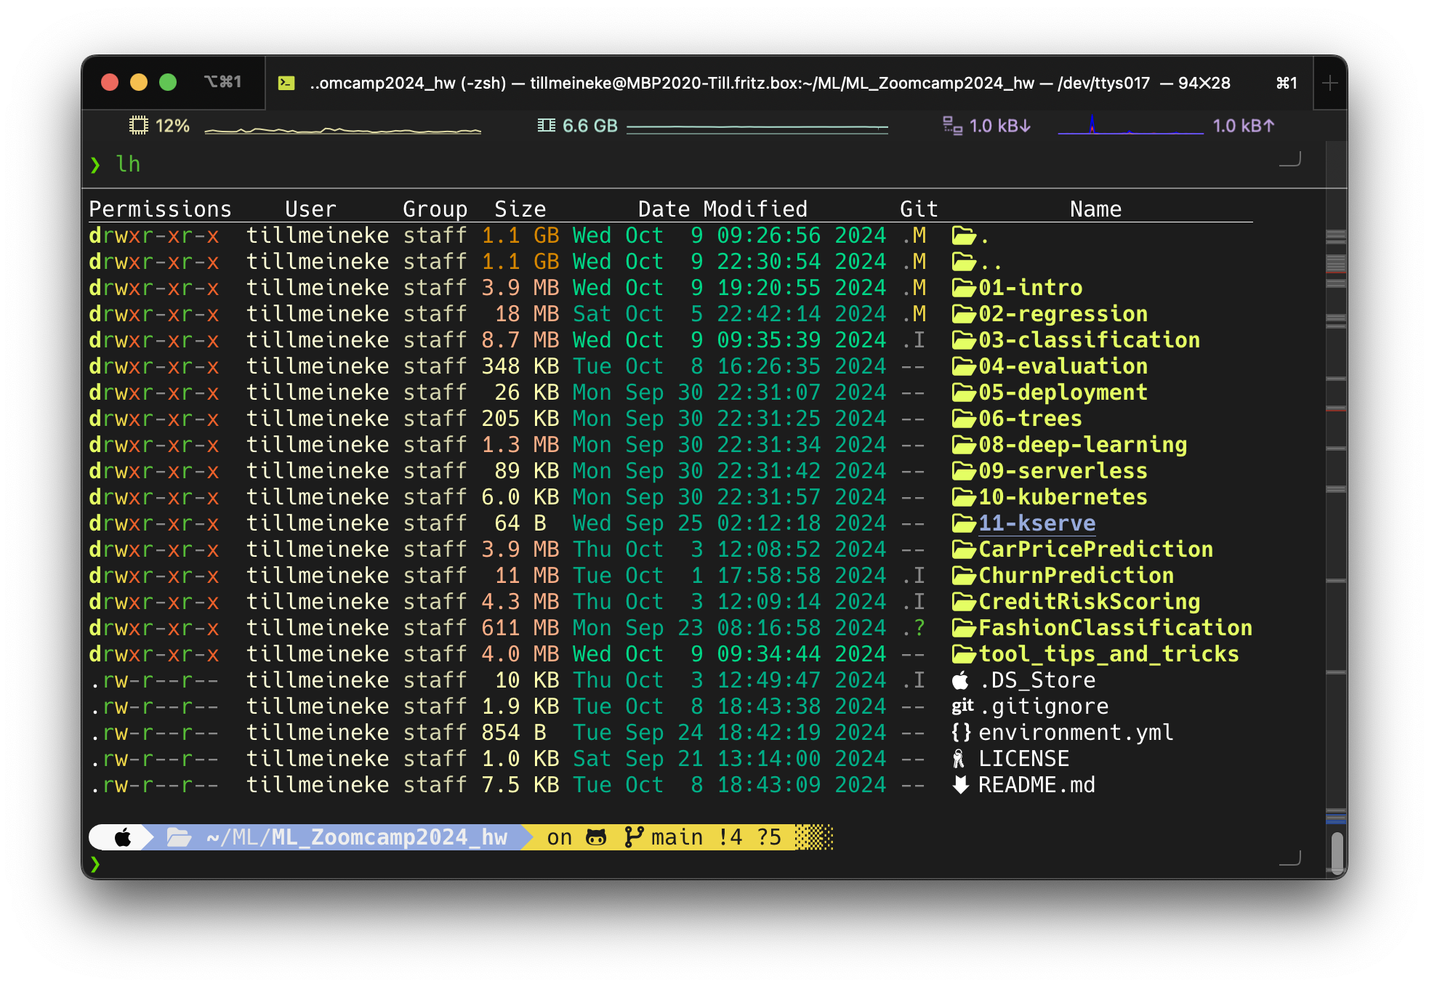
Task: Click the terminal icon in the tab title
Action: tap(286, 83)
